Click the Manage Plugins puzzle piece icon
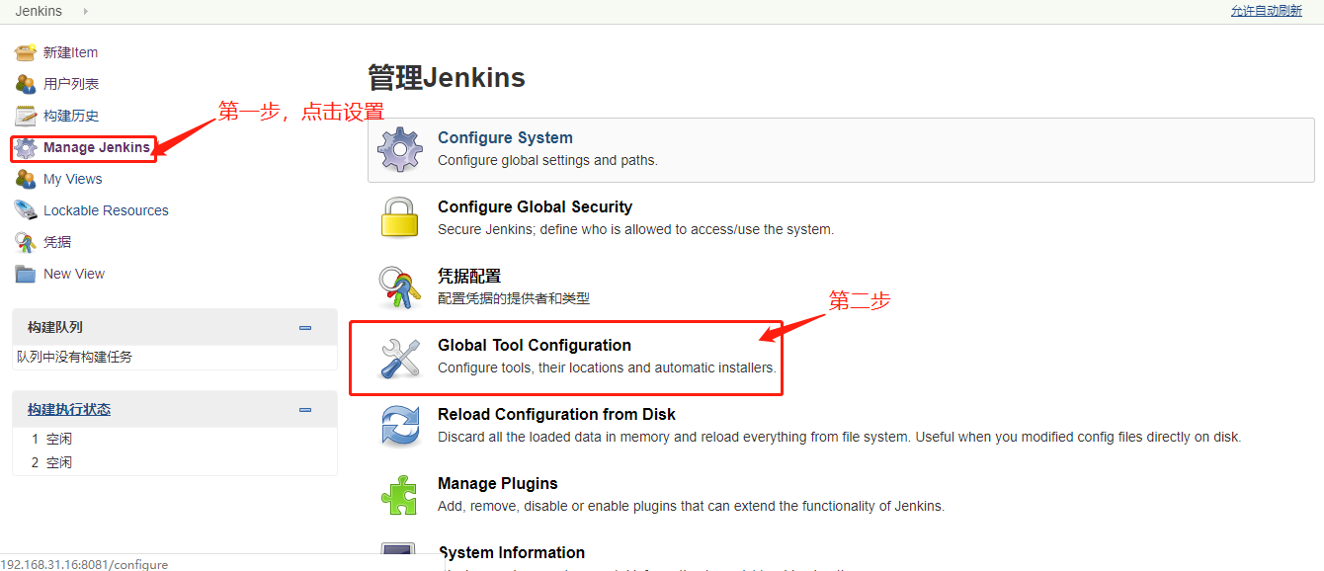Viewport: 1324px width, 571px height. [x=400, y=495]
